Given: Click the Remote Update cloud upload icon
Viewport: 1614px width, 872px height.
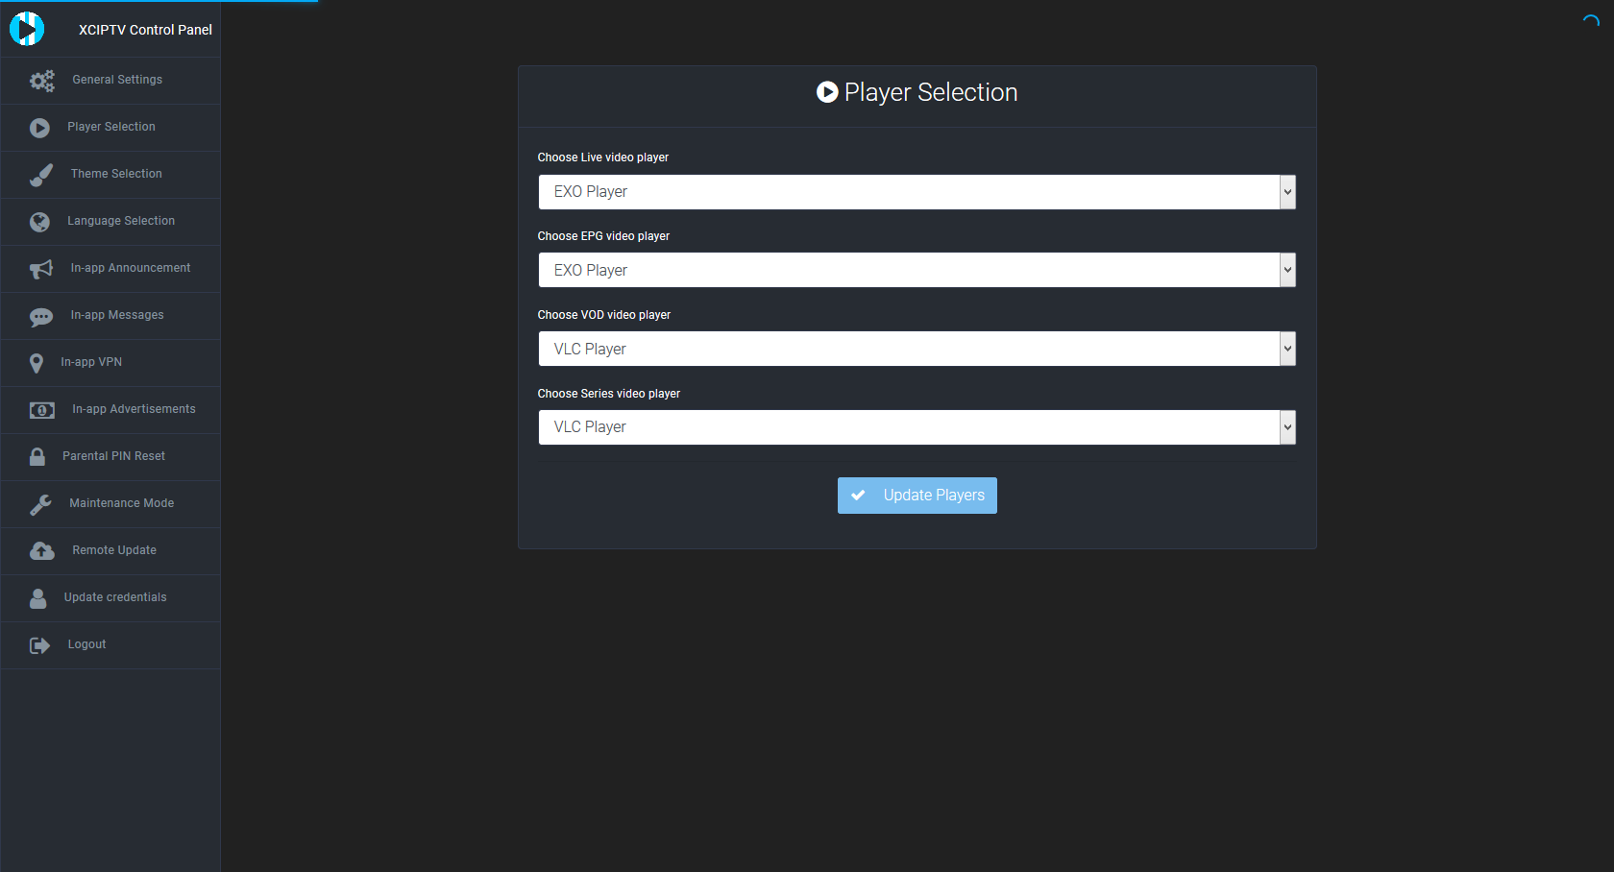Looking at the screenshot, I should point(41,551).
